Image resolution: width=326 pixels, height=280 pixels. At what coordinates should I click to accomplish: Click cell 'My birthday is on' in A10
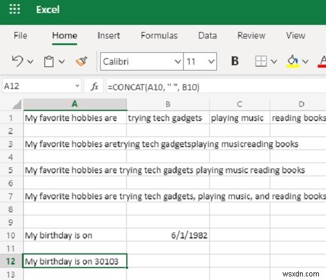pyautogui.click(x=75, y=236)
